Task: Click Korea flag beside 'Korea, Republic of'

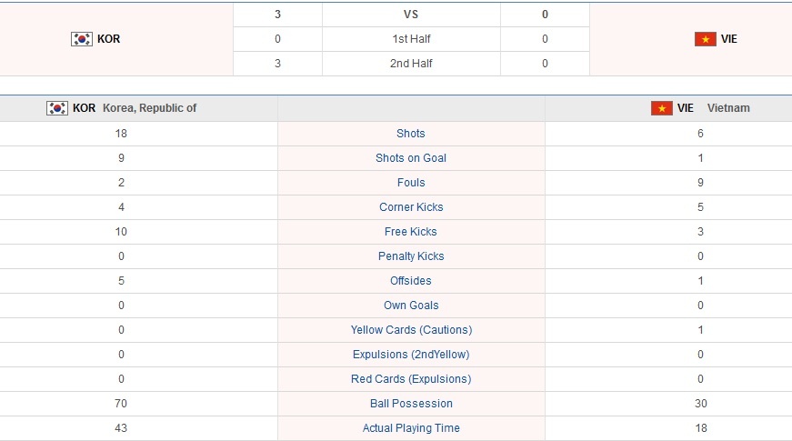Action: click(57, 108)
